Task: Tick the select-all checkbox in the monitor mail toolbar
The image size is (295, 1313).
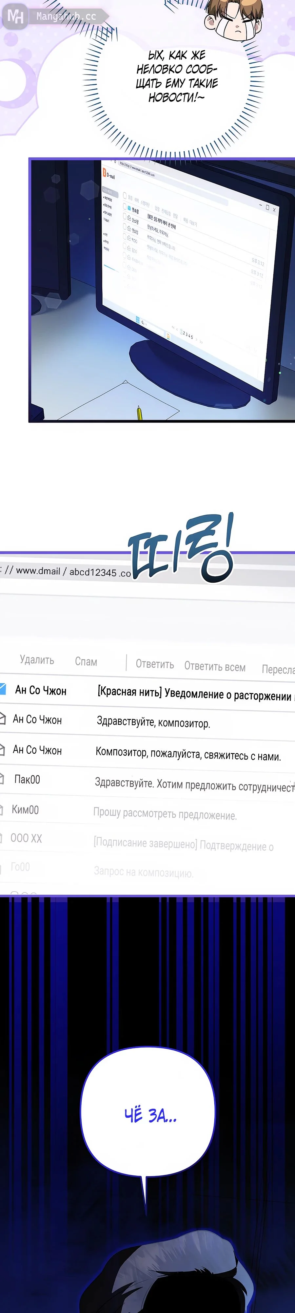Action: 124,195
